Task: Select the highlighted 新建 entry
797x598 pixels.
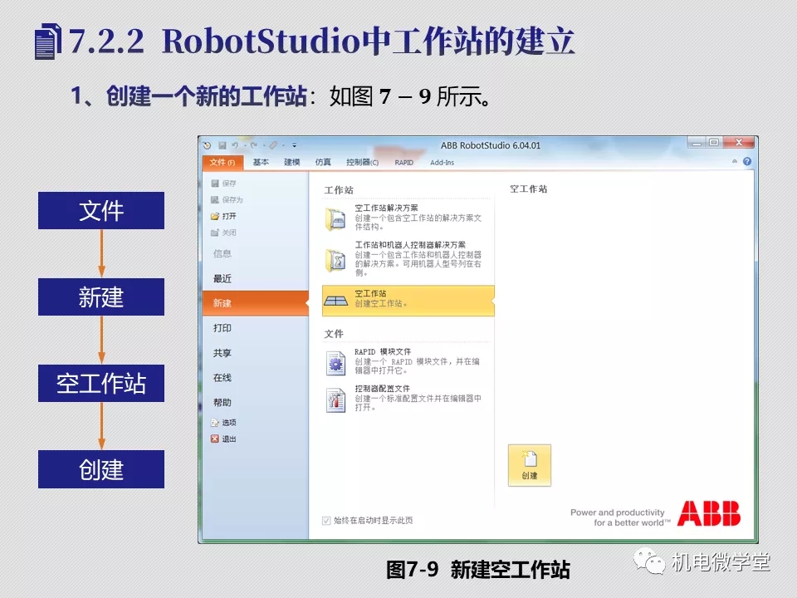Action: pyautogui.click(x=255, y=303)
